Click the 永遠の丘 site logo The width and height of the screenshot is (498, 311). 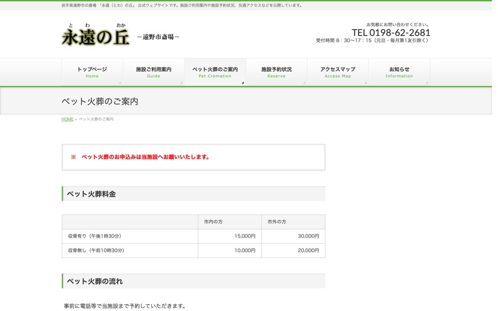coord(96,35)
